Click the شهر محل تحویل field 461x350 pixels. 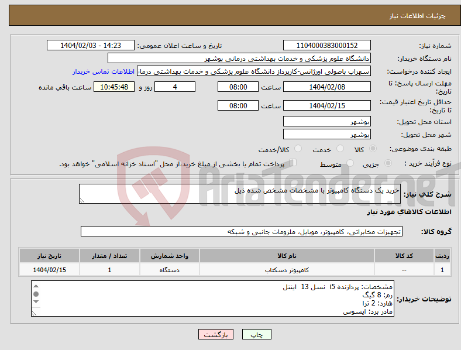pos(326,134)
